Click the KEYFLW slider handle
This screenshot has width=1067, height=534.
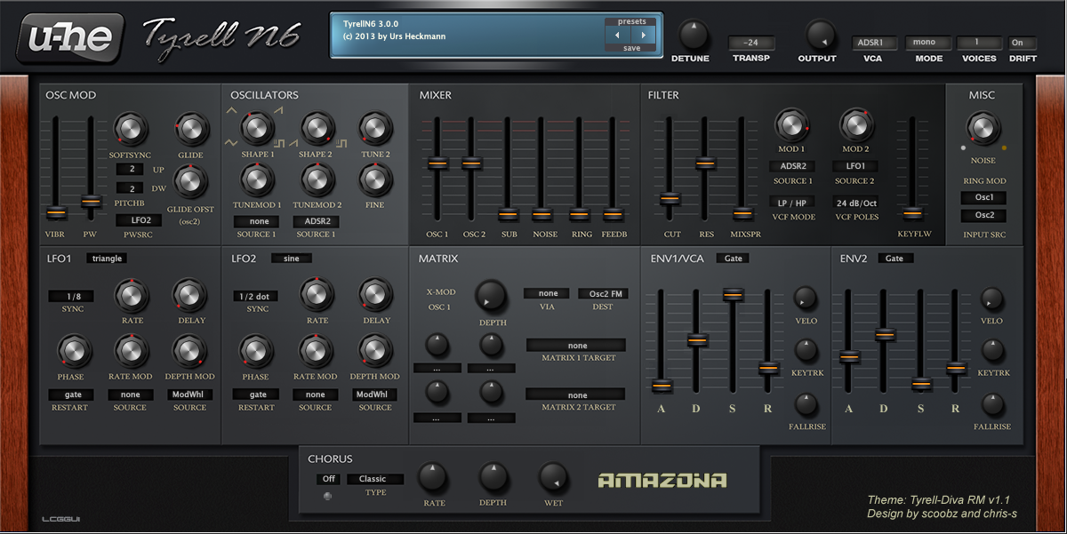[x=911, y=212]
